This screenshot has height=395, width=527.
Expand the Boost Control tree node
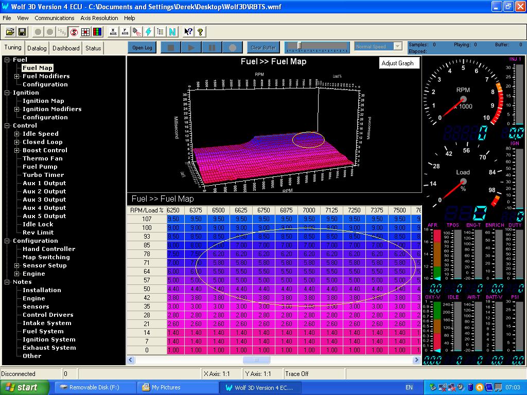(x=17, y=150)
